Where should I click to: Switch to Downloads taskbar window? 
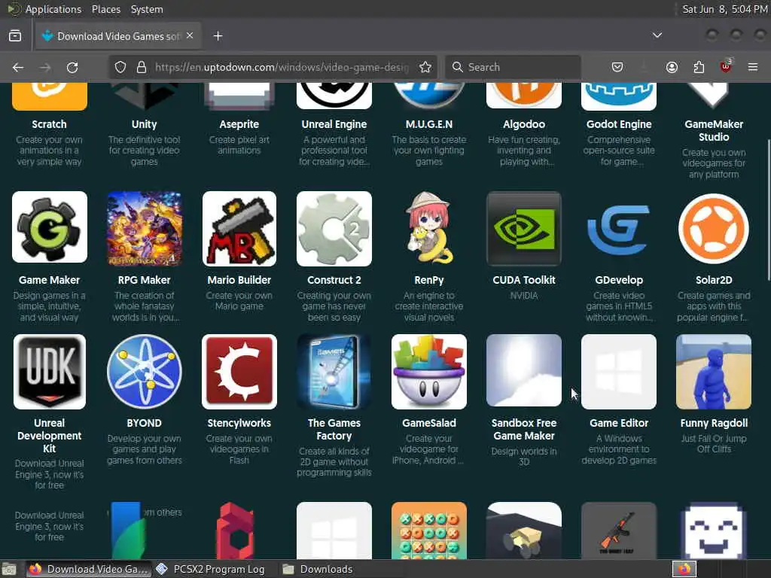point(319,569)
